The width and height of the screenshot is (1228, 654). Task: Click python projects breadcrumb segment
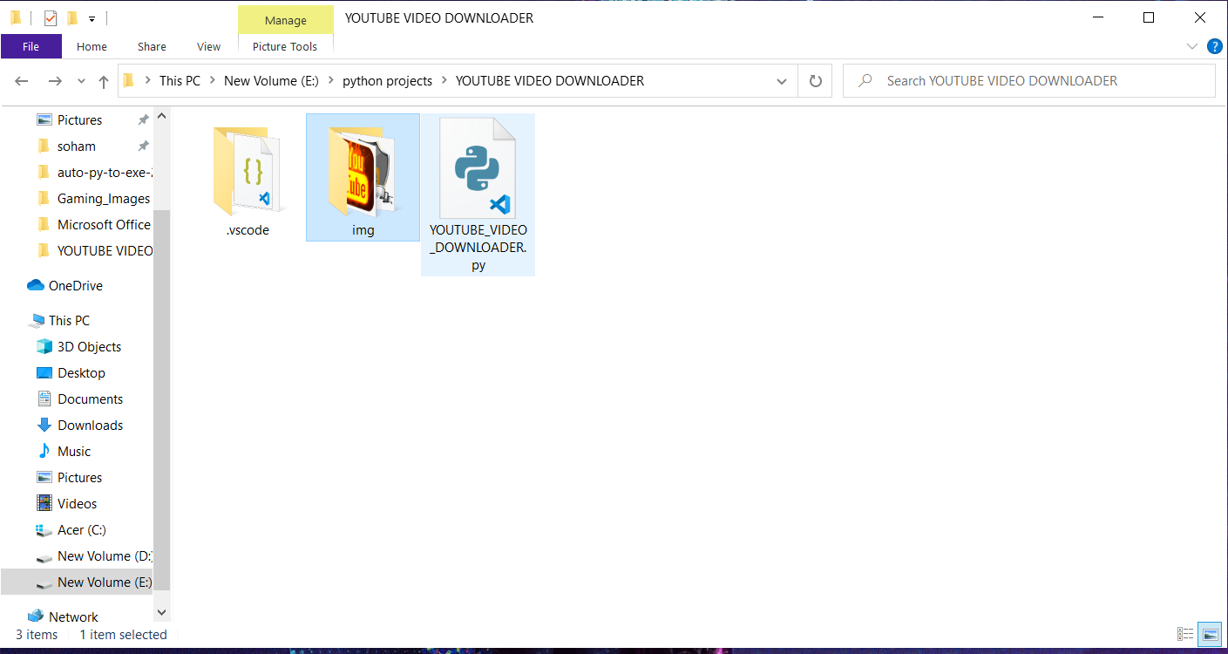pos(387,81)
